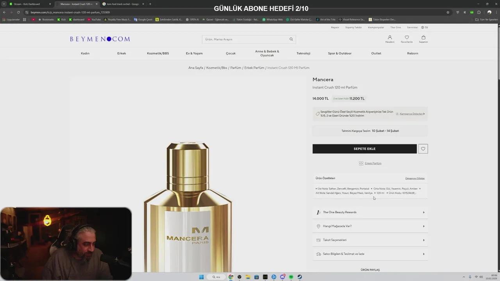
Task: Go to Kozmetik/Bbs breadcrumb
Action: pyautogui.click(x=216, y=68)
